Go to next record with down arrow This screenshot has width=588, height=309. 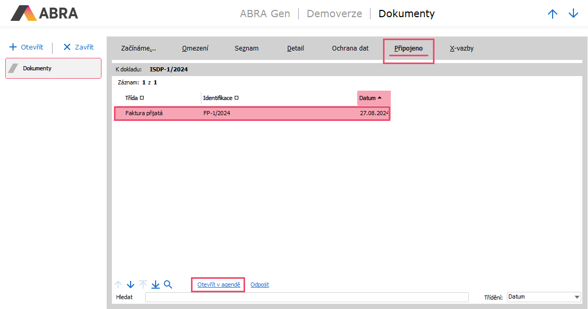(x=131, y=285)
